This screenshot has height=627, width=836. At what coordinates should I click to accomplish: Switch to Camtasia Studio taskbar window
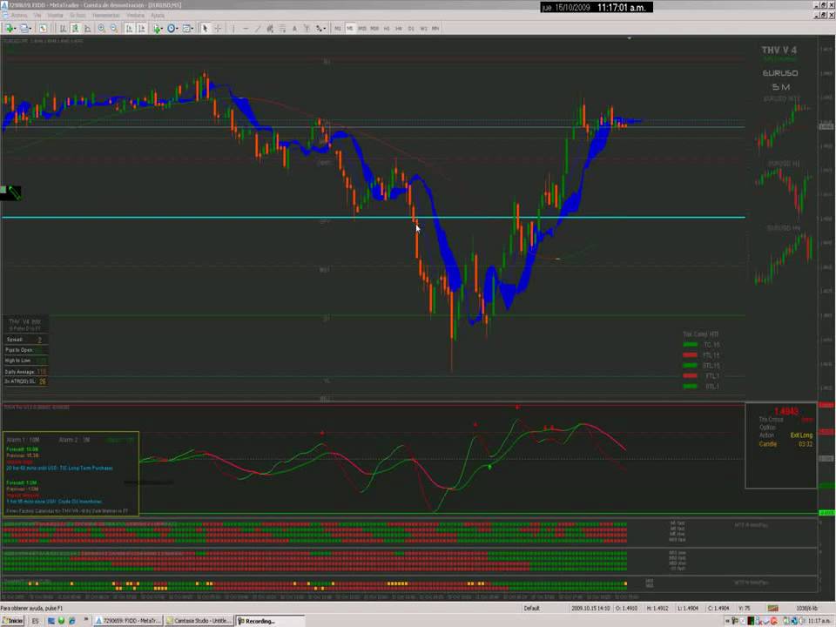click(199, 621)
